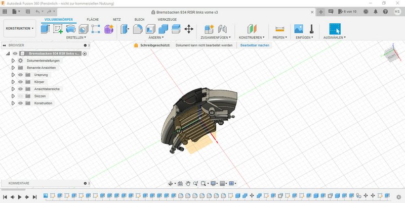Switch to the NETZ tab
The width and height of the screenshot is (405, 203).
point(117,20)
